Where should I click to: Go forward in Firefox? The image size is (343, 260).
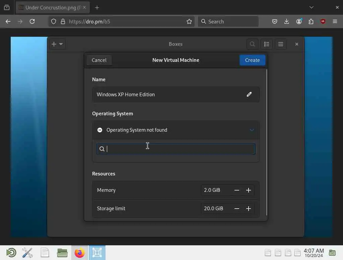pos(20,21)
